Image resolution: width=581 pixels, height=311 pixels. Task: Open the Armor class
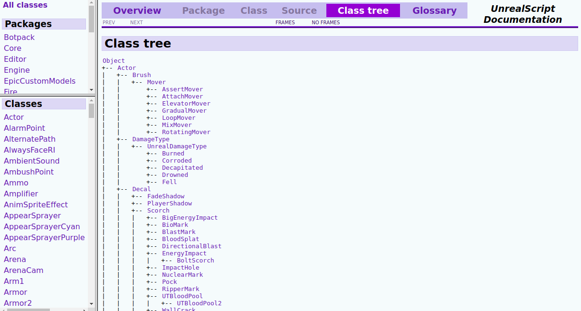click(x=15, y=292)
